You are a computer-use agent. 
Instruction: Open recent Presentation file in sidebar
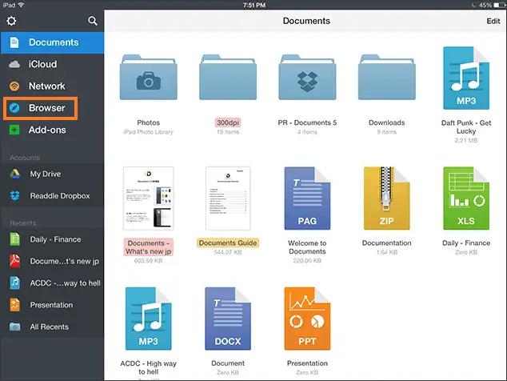tap(52, 305)
